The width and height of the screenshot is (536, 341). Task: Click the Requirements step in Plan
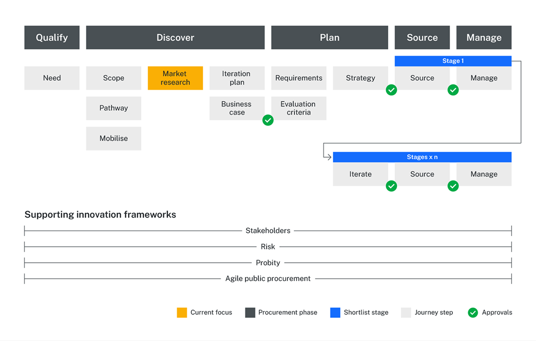pos(298,78)
